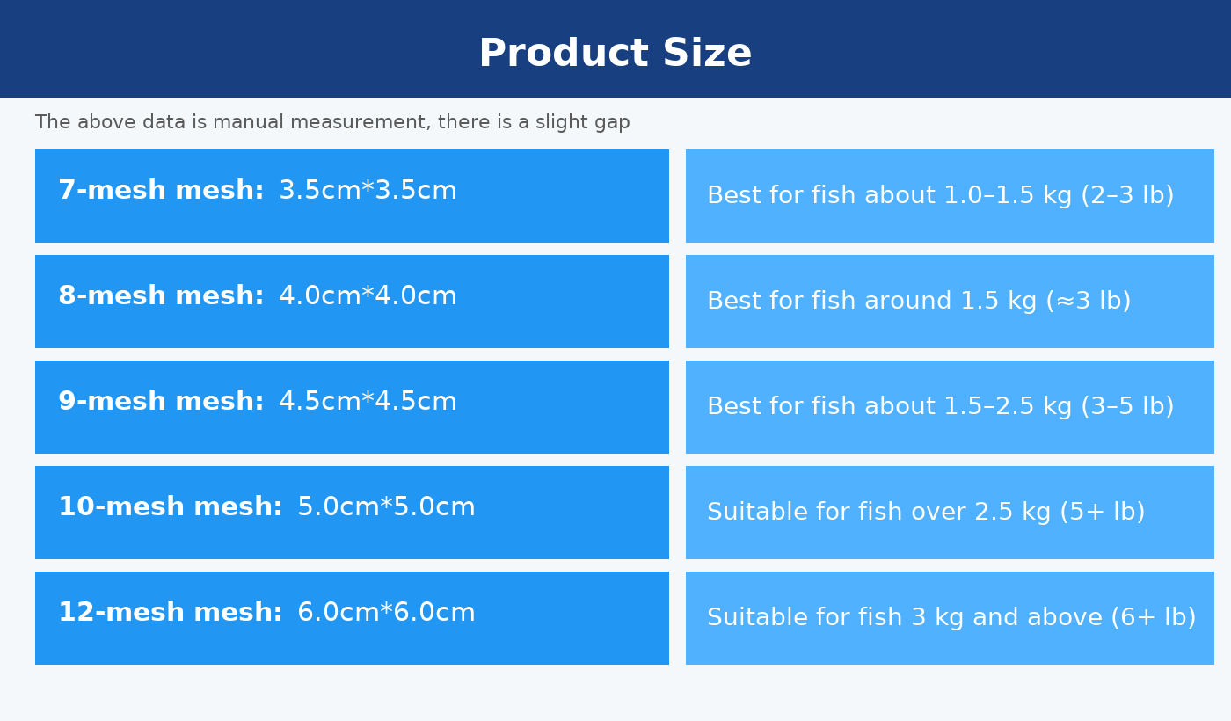Click the "(6+ lb)" weight note
The image size is (1231, 721).
point(1153,618)
